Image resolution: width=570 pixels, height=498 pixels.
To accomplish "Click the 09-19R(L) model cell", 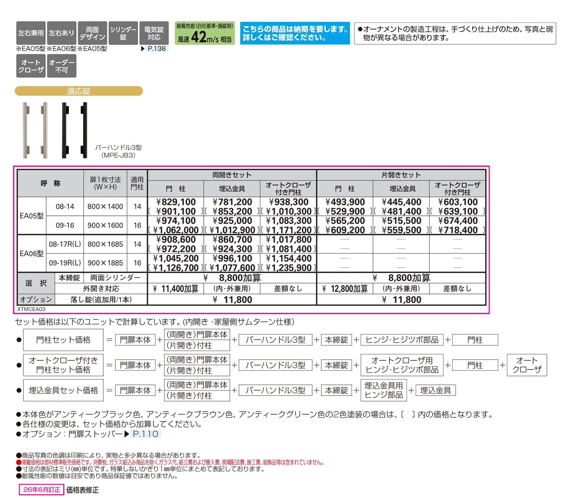I will click(65, 263).
